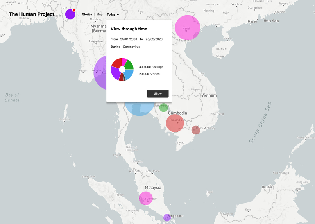This screenshot has height=224, width=315.
Task: Click the Cambodia country label
Action: coord(177,113)
